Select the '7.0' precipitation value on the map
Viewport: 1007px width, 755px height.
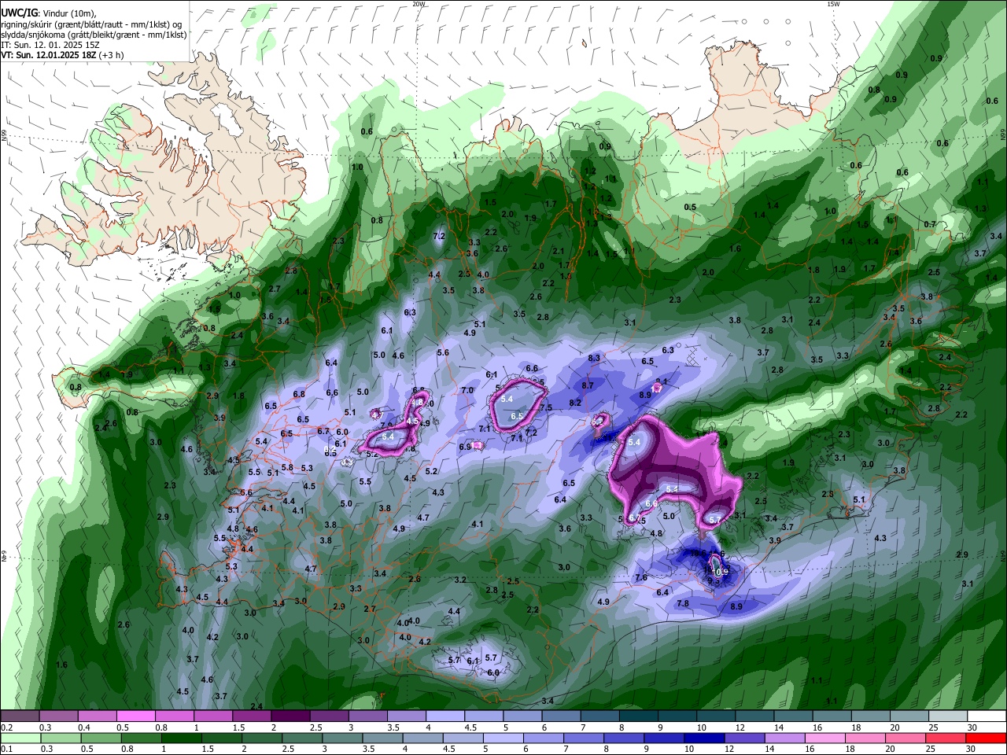[467, 390]
